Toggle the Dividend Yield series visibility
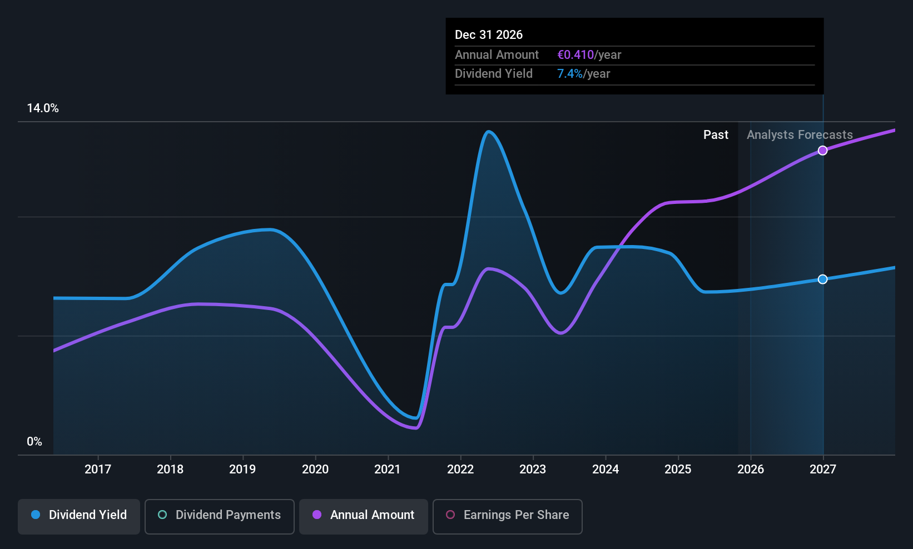The height and width of the screenshot is (549, 913). tap(78, 516)
